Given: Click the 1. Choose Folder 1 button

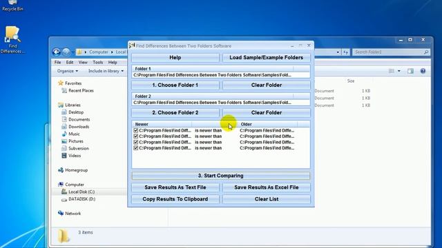Looking at the screenshot, I should [x=175, y=85].
